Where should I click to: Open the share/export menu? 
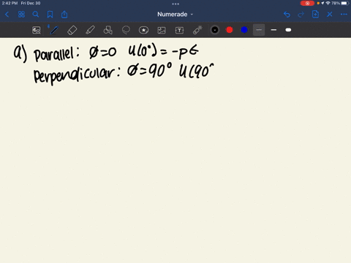click(64, 15)
